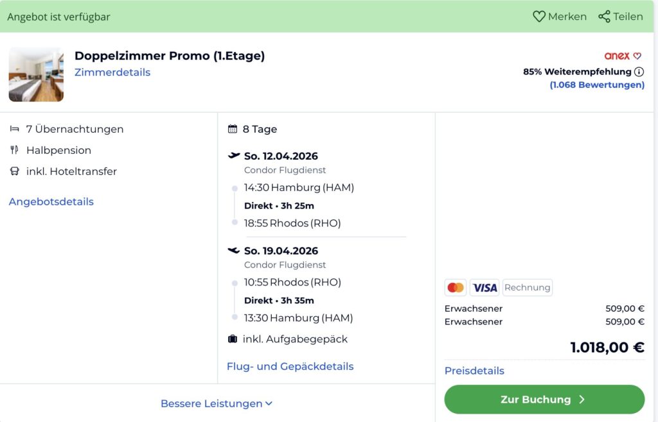The width and height of the screenshot is (658, 422).
Task: Click the heart icon next to Merken
Action: [538, 16]
